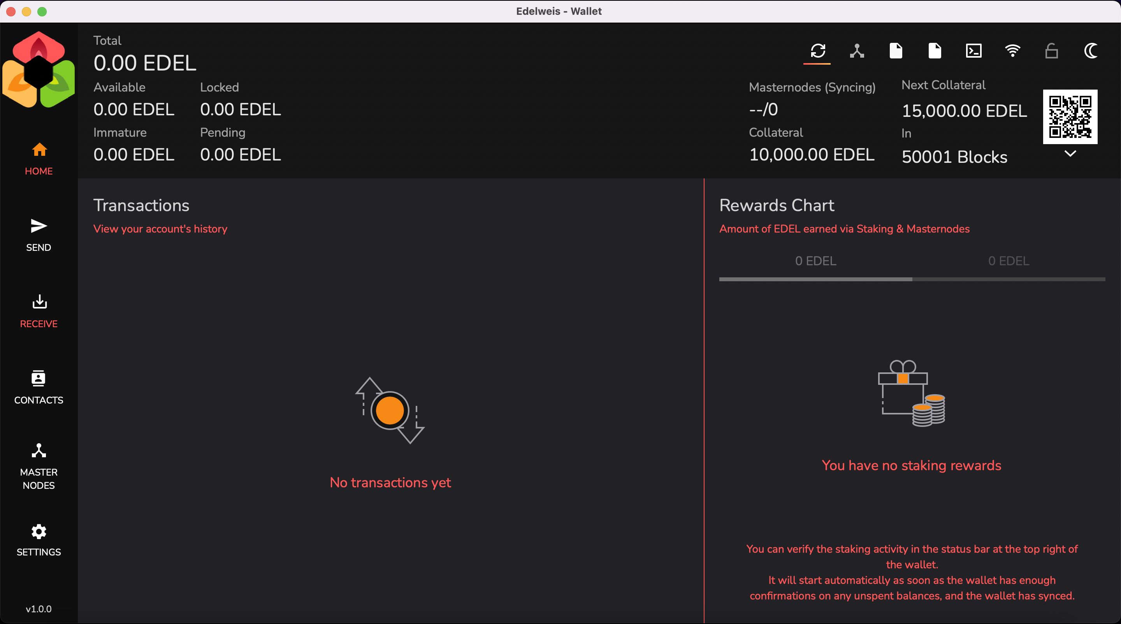Select the second 0 EDEL rewards tab
The height and width of the screenshot is (624, 1121).
(x=1008, y=261)
